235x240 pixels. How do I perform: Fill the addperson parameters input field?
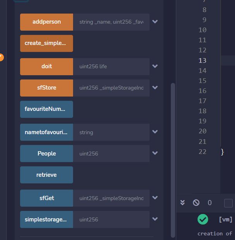(111, 22)
